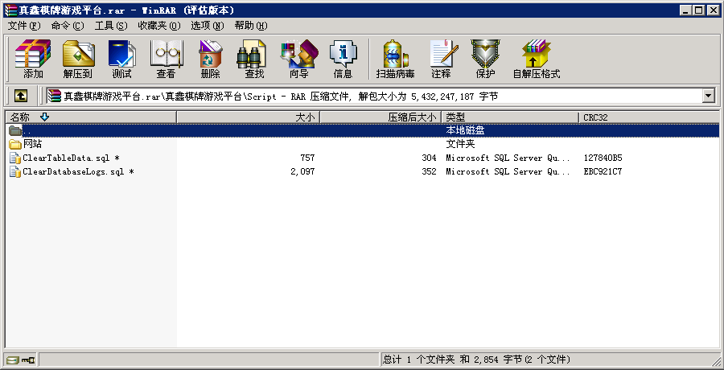
Task: Open the 选项 (Options) menu
Action: pos(207,26)
